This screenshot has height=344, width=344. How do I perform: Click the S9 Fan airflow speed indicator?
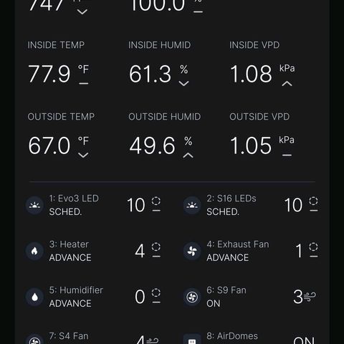pyautogui.click(x=310, y=297)
